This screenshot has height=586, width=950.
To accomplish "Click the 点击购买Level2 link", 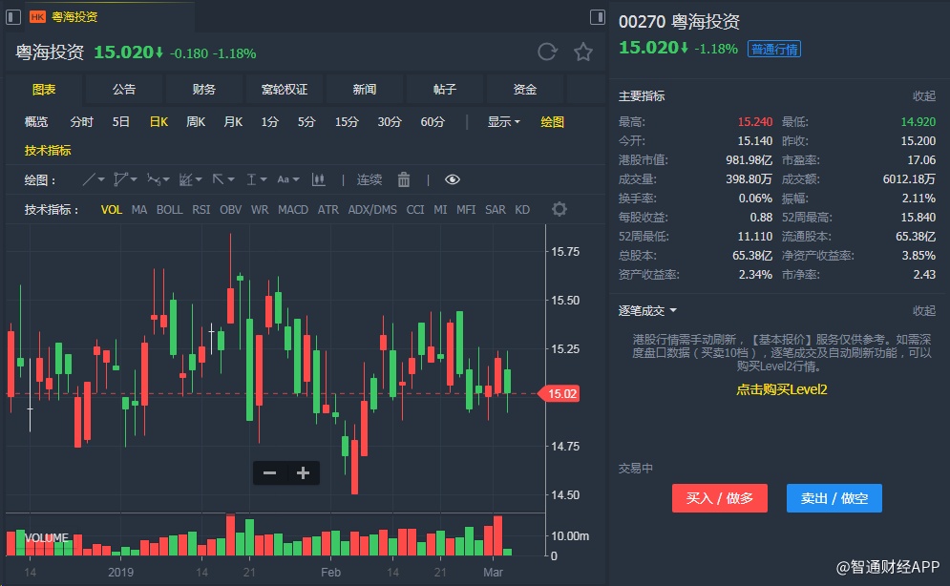I will 781,389.
